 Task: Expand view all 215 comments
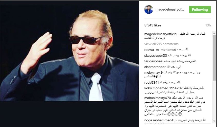[x=161, y=44]
